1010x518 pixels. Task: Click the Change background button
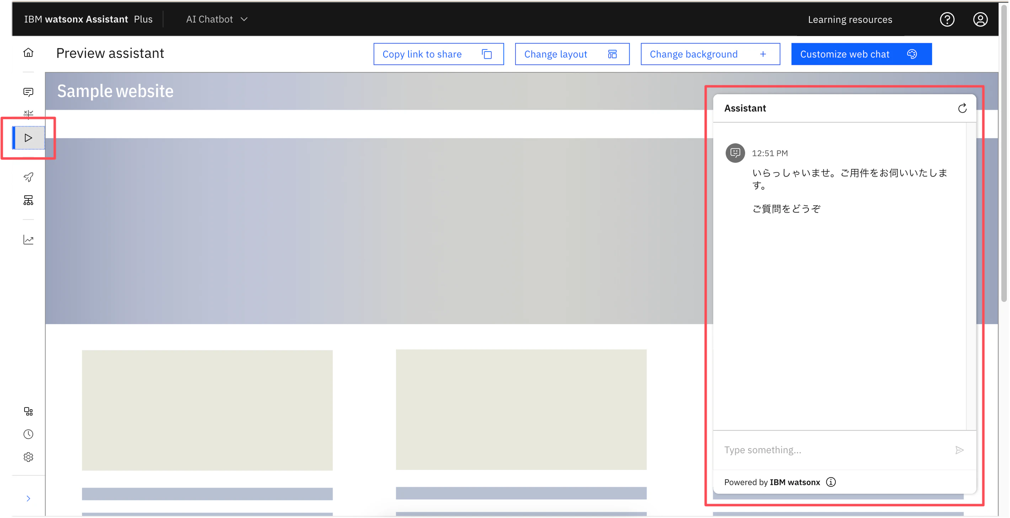pos(710,54)
